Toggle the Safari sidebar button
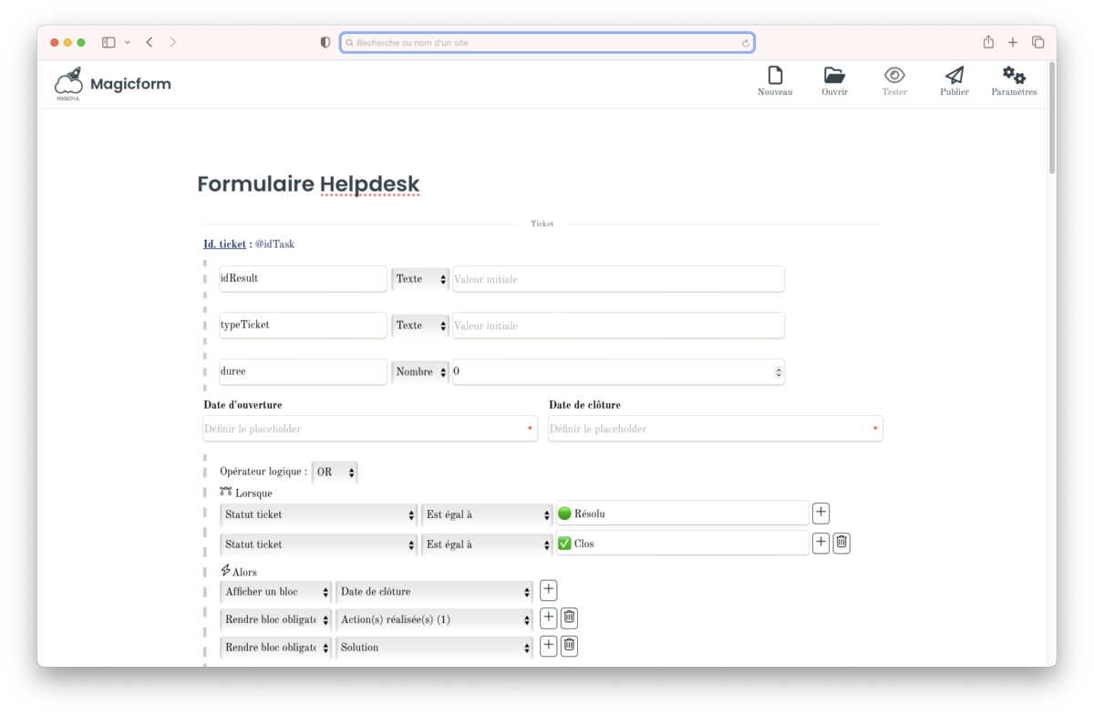 pos(108,42)
